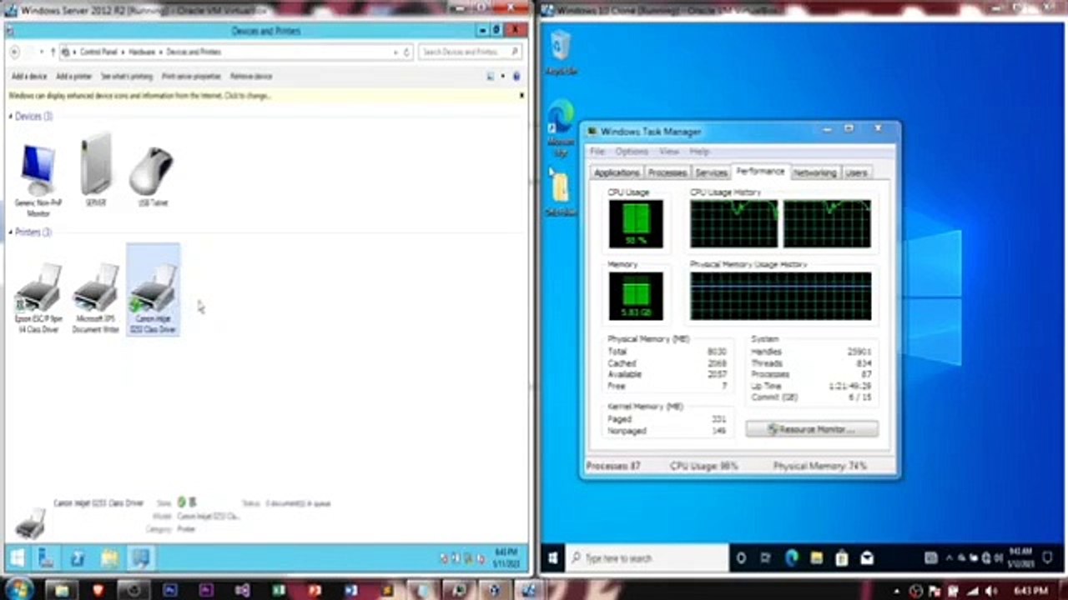The image size is (1068, 600).
Task: Click Remove device
Action: click(x=251, y=76)
